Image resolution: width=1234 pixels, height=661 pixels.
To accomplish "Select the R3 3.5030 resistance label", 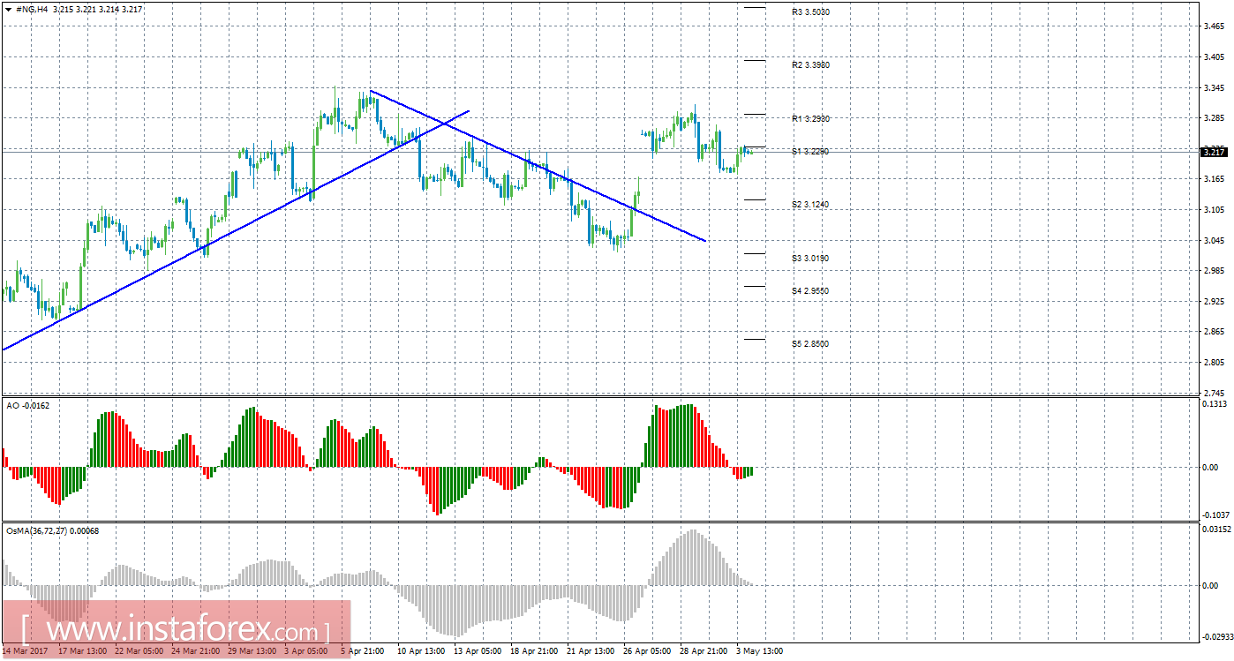I will [810, 12].
